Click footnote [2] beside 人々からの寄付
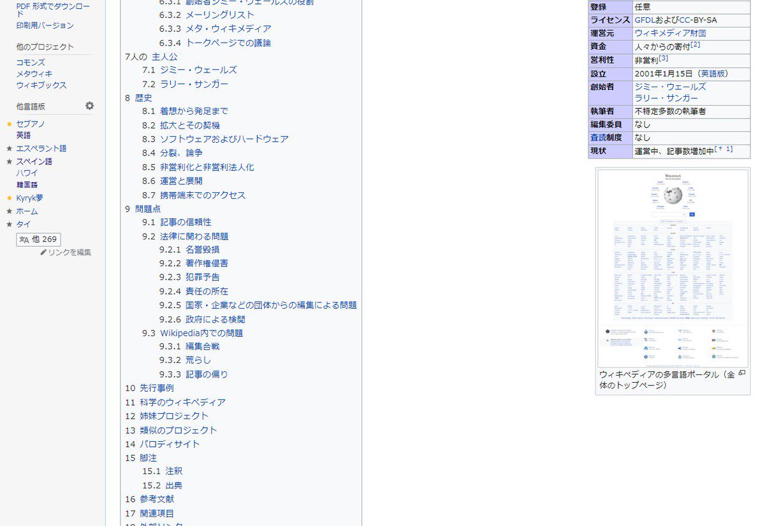Viewport: 765px width, 526px height. pos(696,45)
